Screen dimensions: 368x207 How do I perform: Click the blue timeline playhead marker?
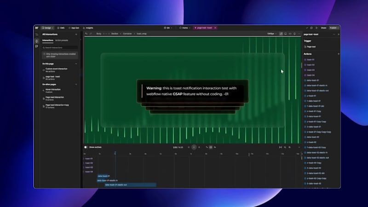pos(115,153)
